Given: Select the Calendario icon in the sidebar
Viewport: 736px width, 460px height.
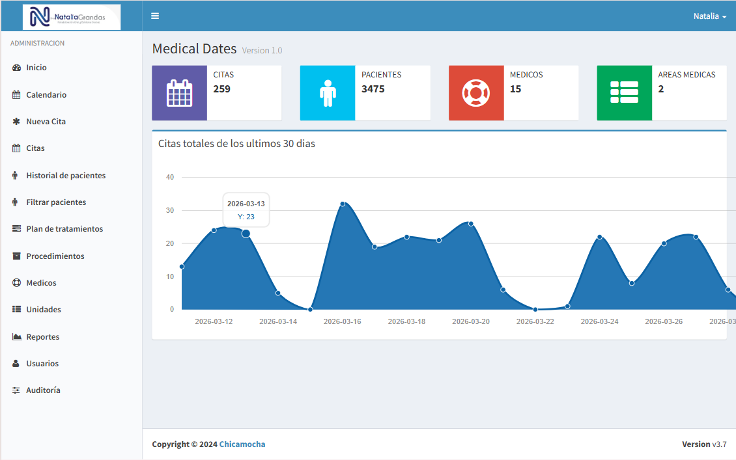Looking at the screenshot, I should tap(16, 94).
